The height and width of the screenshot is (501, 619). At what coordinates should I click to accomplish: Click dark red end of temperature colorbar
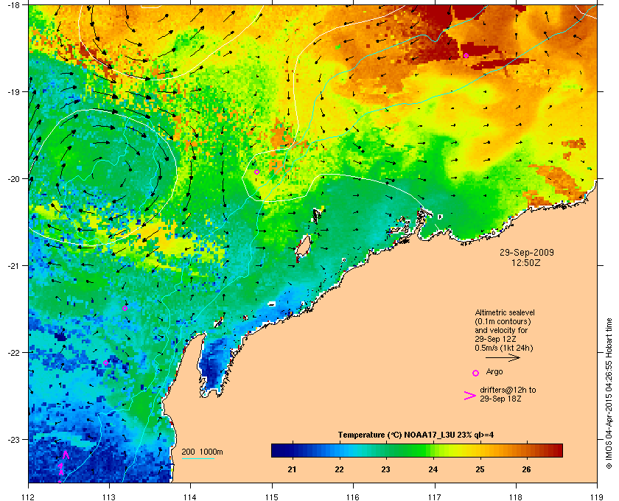(557, 450)
